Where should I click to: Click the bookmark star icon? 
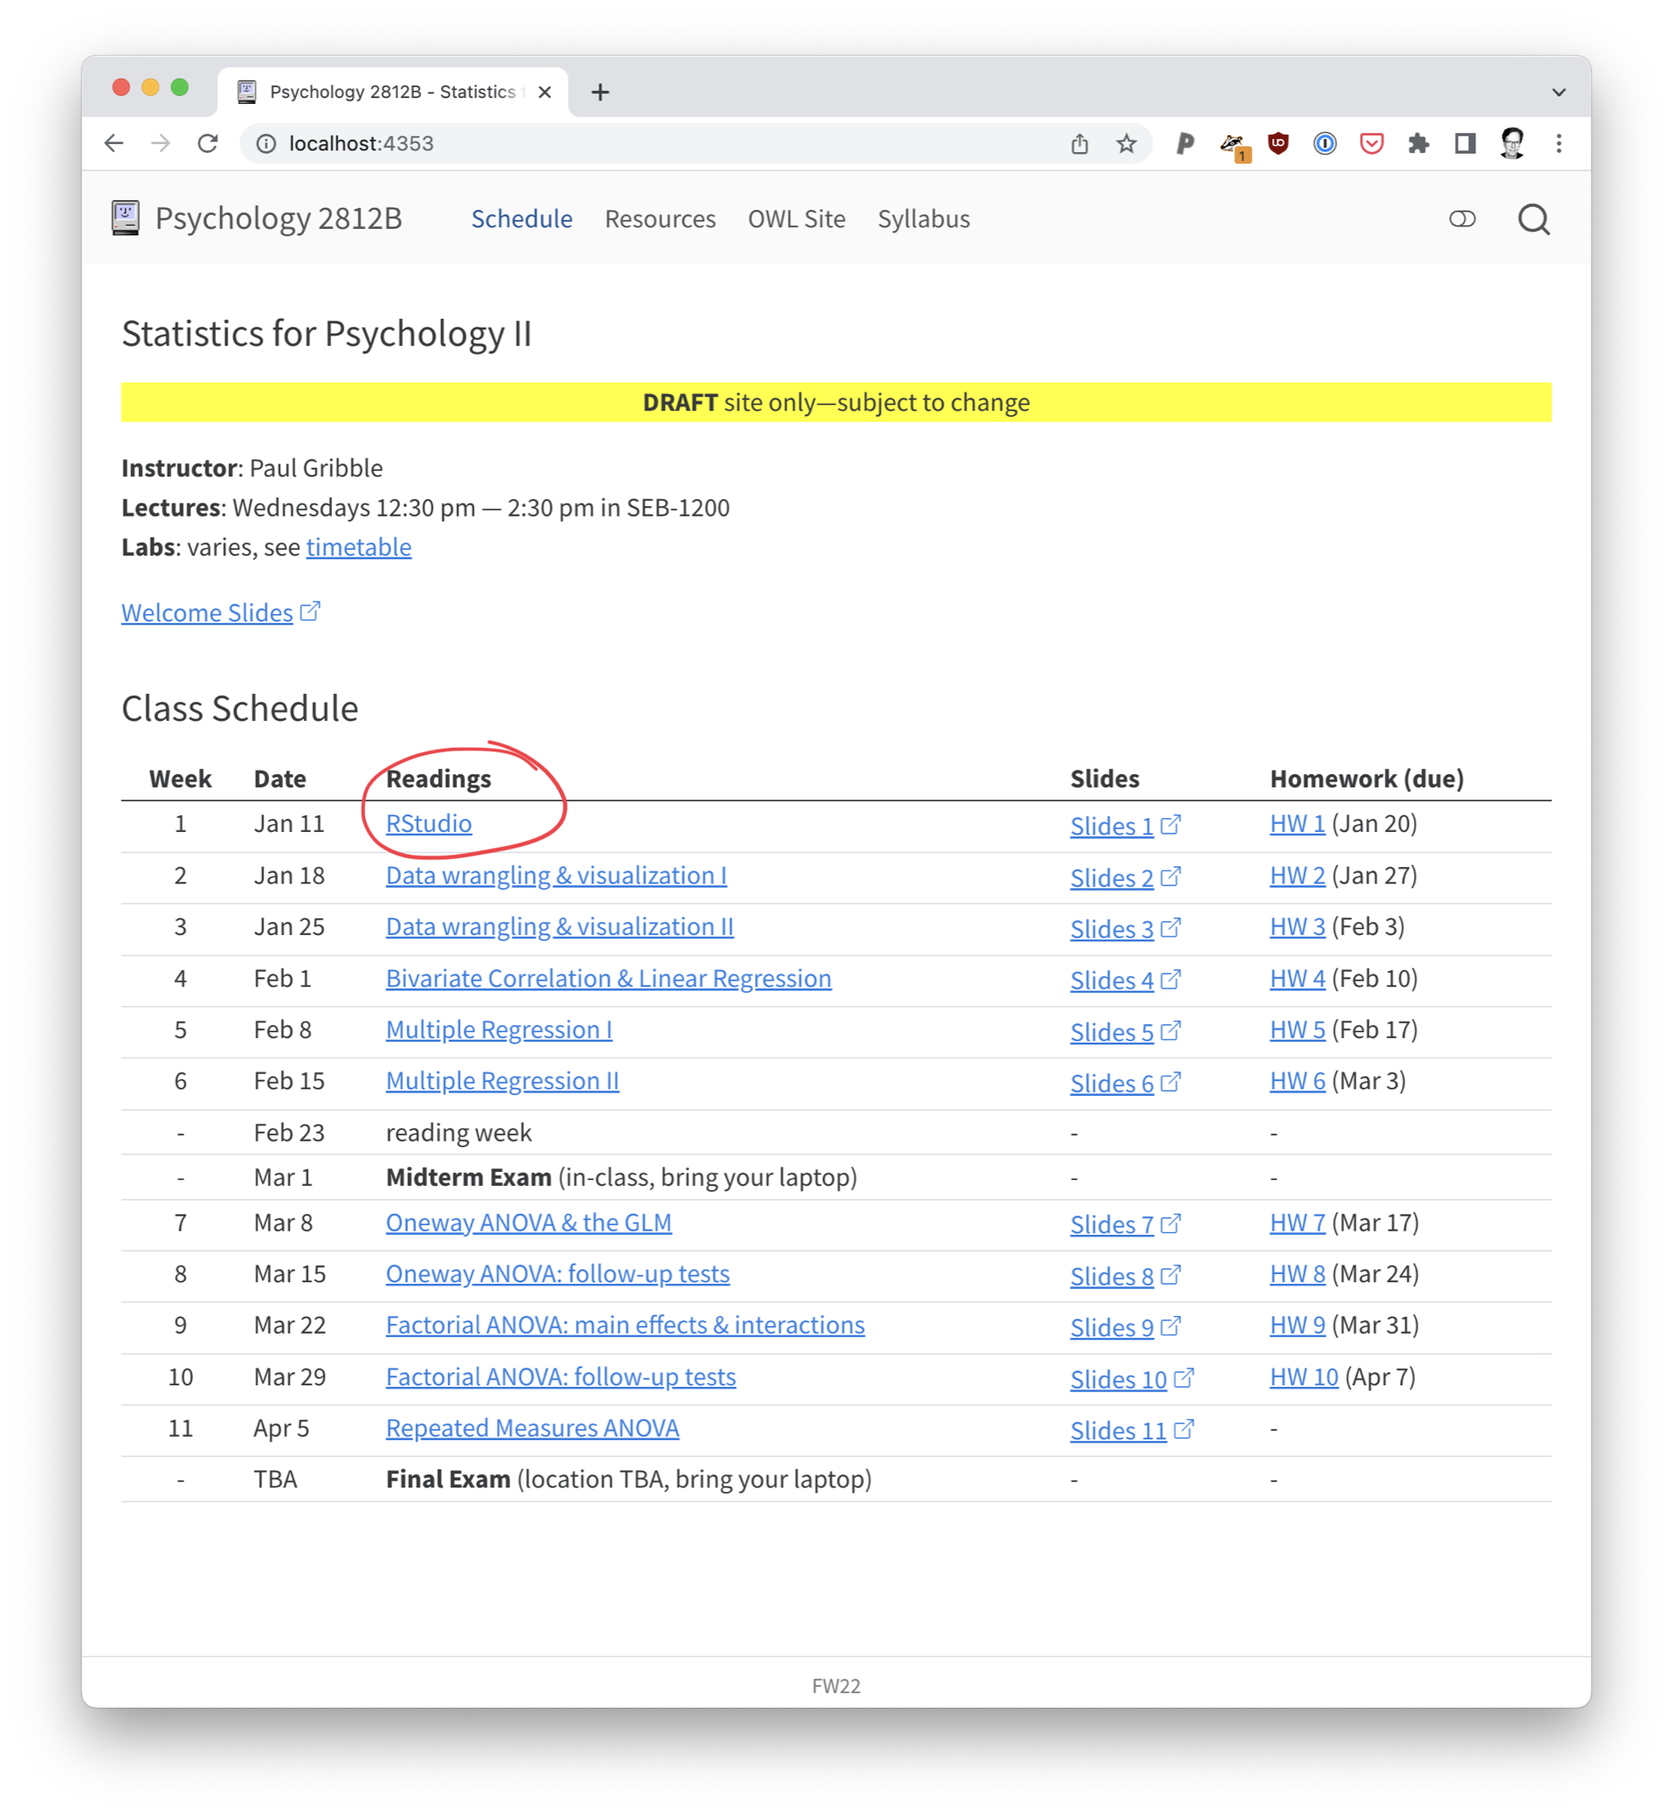1125,144
